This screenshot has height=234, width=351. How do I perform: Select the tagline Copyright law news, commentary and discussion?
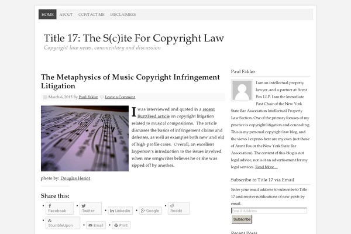point(102,48)
